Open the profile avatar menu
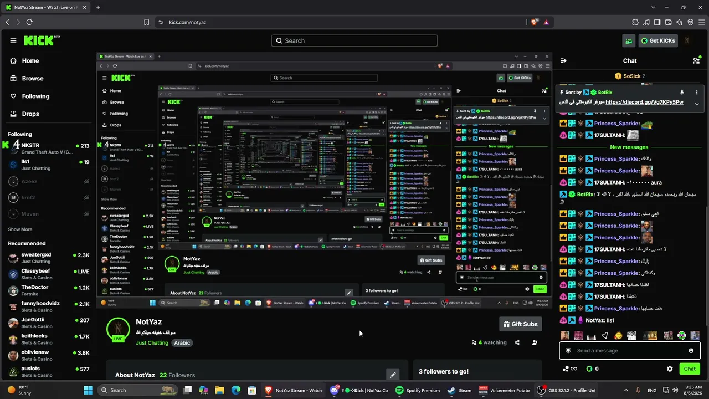This screenshot has height=399, width=709. (x=687, y=40)
